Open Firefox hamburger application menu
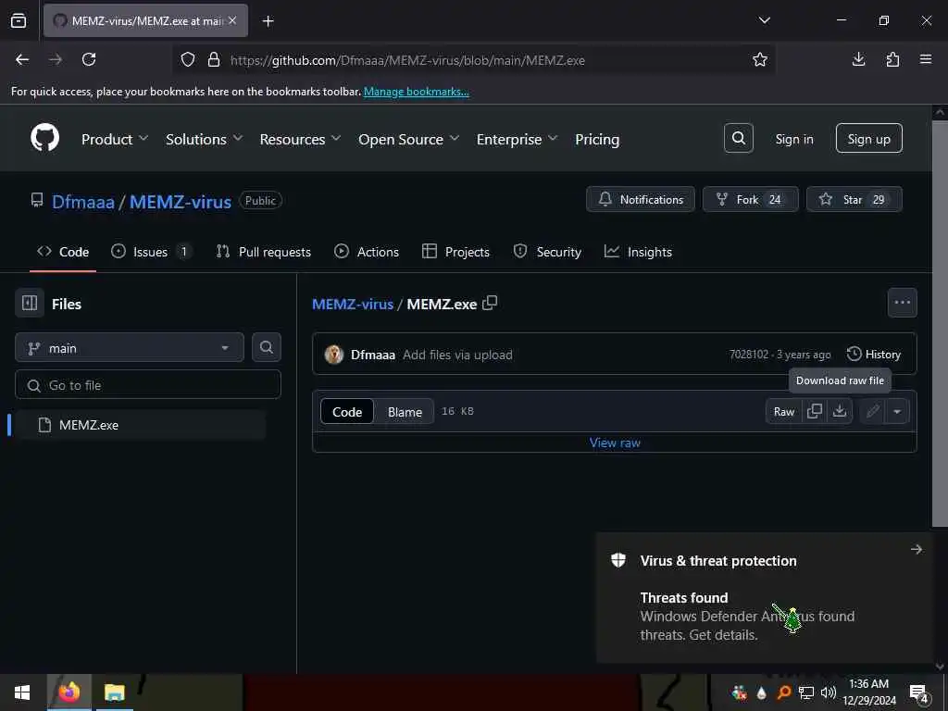The width and height of the screenshot is (948, 711). (x=926, y=59)
